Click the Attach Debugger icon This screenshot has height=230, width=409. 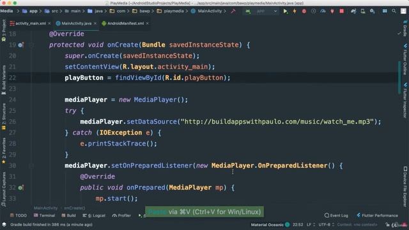point(332,11)
